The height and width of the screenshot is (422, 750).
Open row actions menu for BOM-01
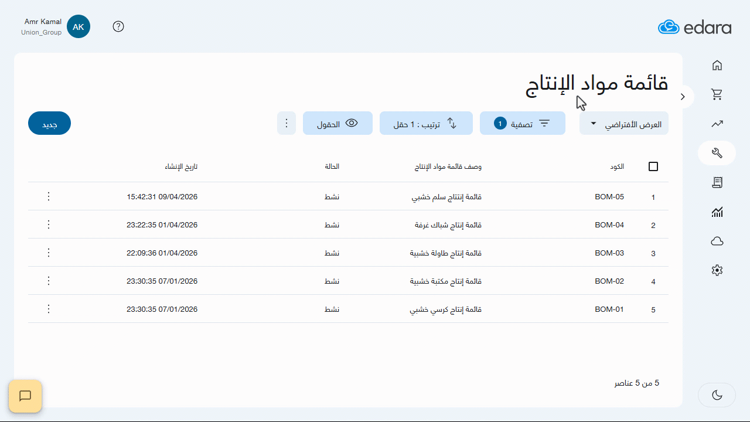coord(49,309)
